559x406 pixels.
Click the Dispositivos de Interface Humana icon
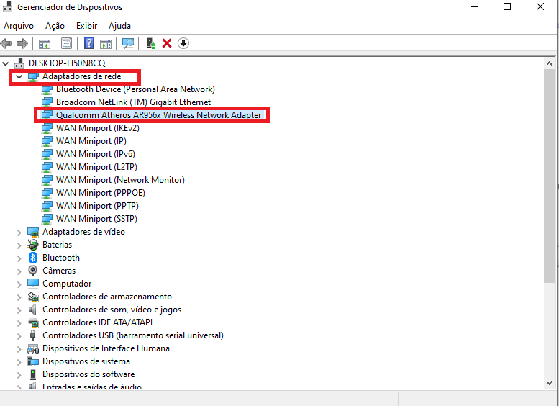tap(33, 348)
